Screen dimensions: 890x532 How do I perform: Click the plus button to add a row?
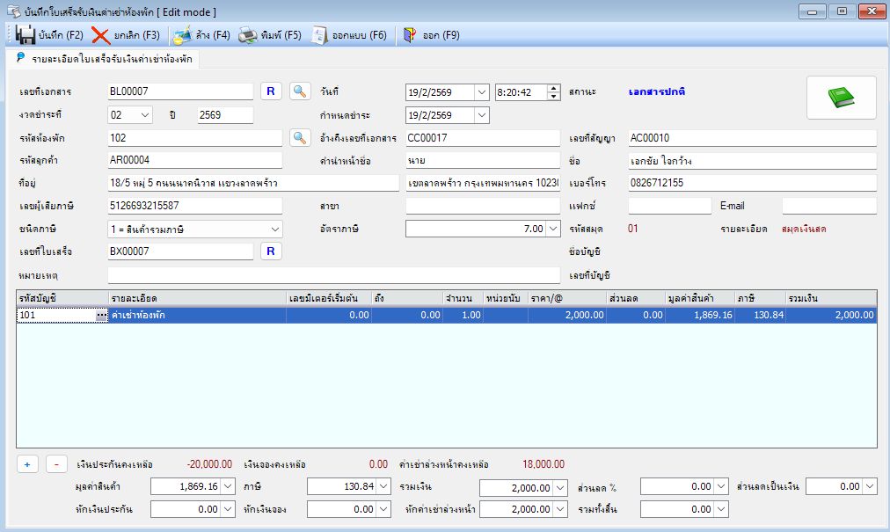27,464
